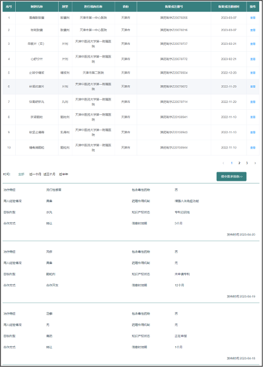The image size is (263, 367).
Task: Open 查看 link for row 2
Action: 253,30
